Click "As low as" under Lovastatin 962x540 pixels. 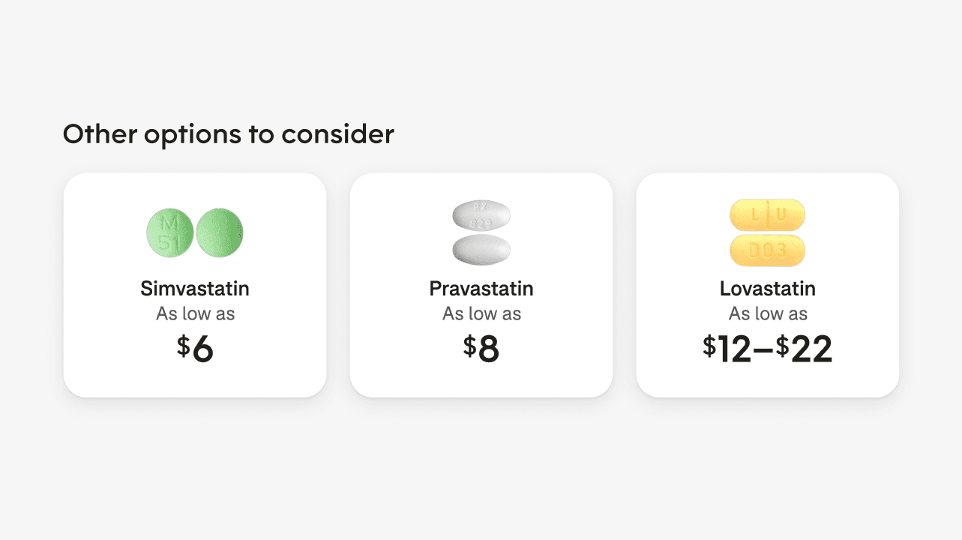(x=767, y=313)
